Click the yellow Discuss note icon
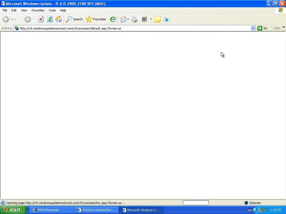This screenshot has height=214, width=286. point(158,19)
